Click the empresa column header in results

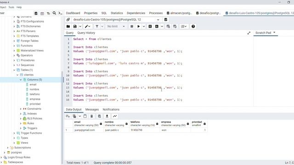[175, 123]
